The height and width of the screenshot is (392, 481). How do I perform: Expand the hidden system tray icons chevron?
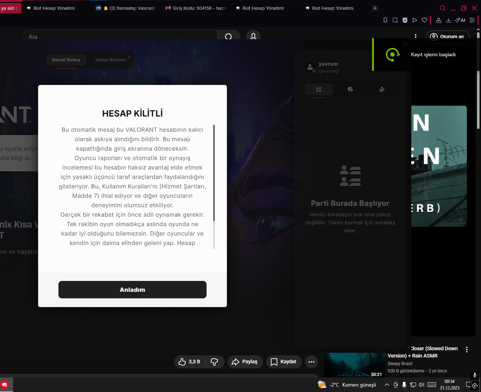(x=387, y=385)
